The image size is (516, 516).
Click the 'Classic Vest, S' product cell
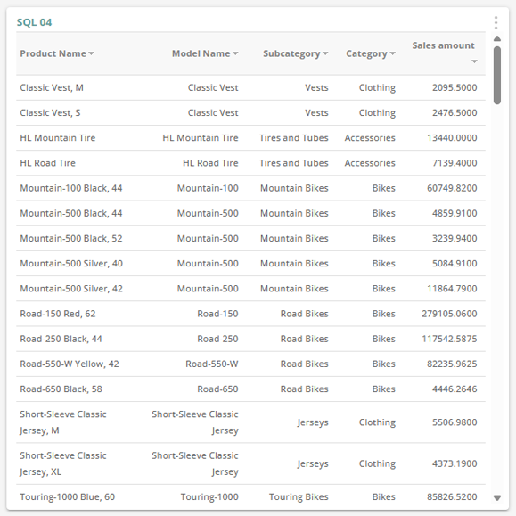(x=50, y=112)
